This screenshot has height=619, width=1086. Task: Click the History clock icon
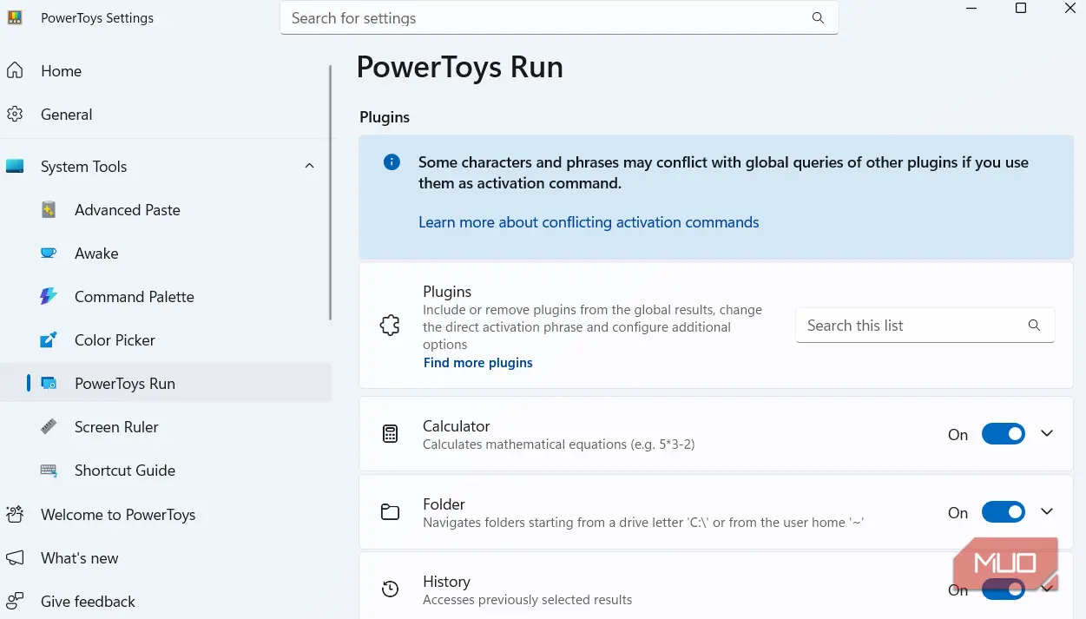pos(391,590)
